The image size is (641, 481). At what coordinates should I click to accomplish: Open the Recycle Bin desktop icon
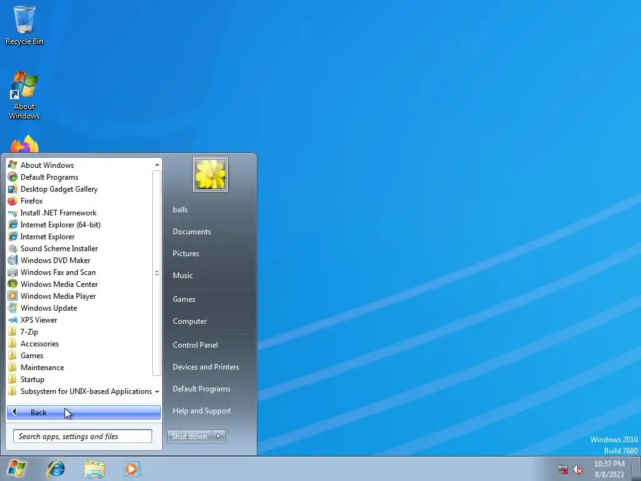click(24, 24)
